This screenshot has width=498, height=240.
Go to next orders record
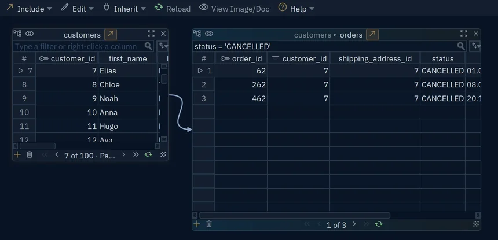[x=354, y=224]
